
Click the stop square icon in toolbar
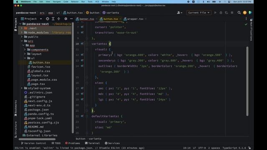232,12
